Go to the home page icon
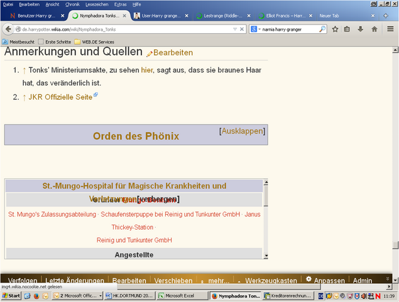The width and height of the screenshot is (399, 302). (x=374, y=29)
